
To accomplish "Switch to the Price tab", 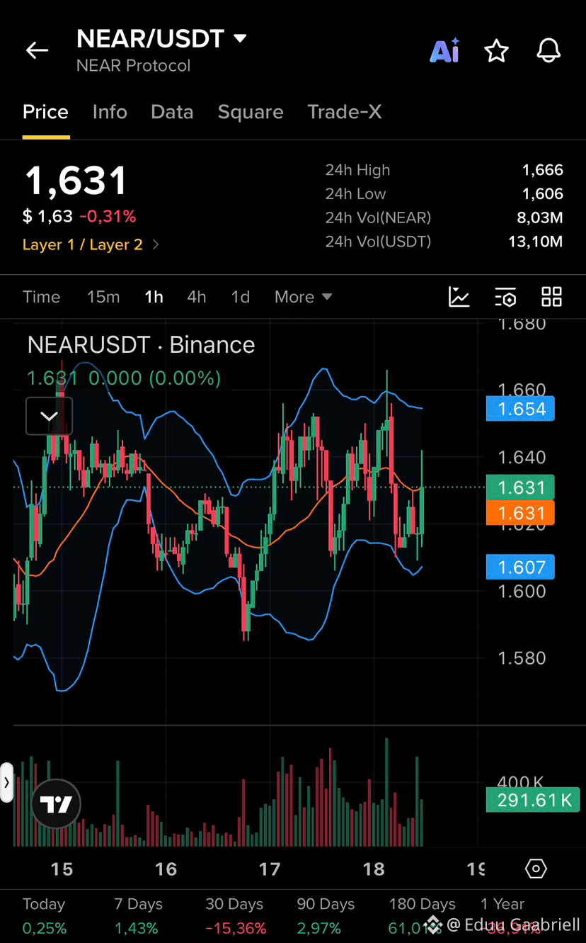I will [x=46, y=112].
